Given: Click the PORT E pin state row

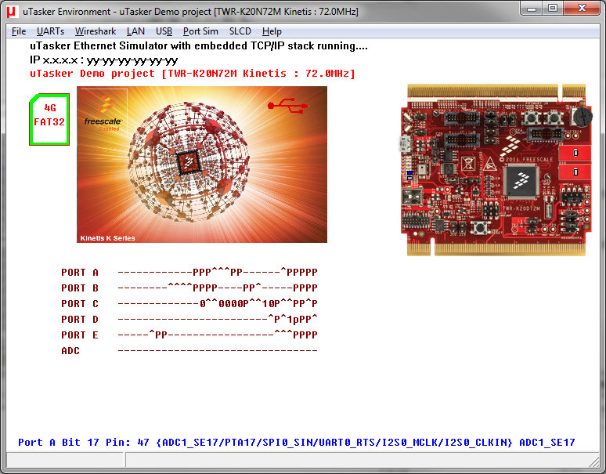Looking at the screenshot, I should point(218,335).
